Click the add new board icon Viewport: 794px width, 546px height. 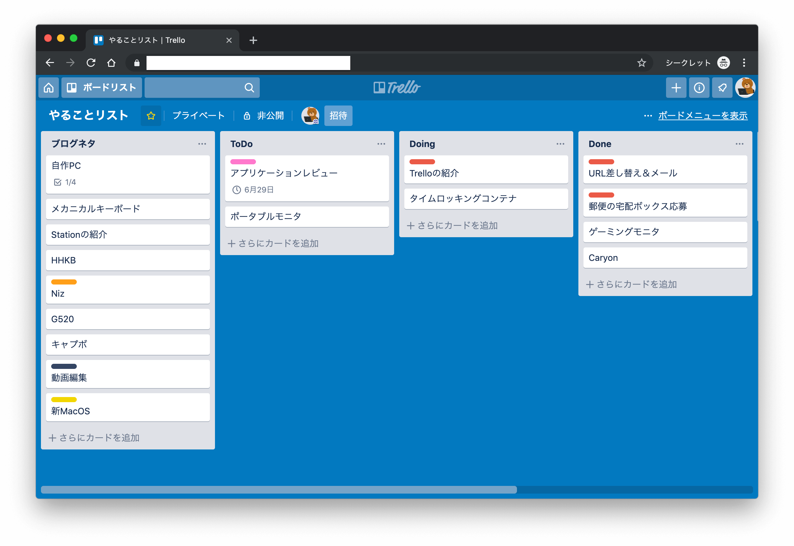[676, 87]
